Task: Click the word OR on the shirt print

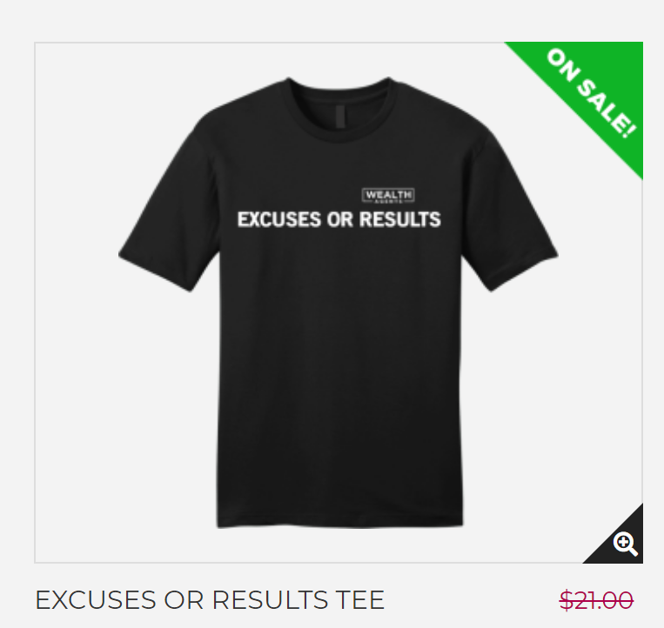Action: [340, 219]
